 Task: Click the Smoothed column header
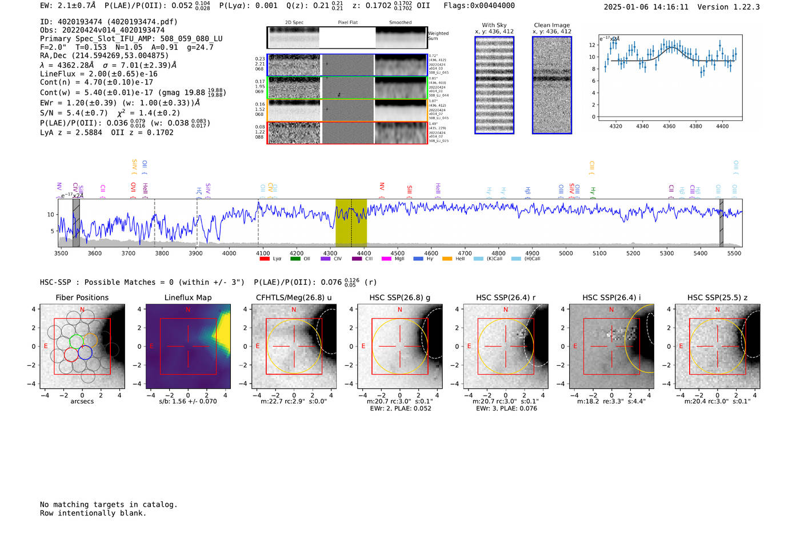coord(400,22)
